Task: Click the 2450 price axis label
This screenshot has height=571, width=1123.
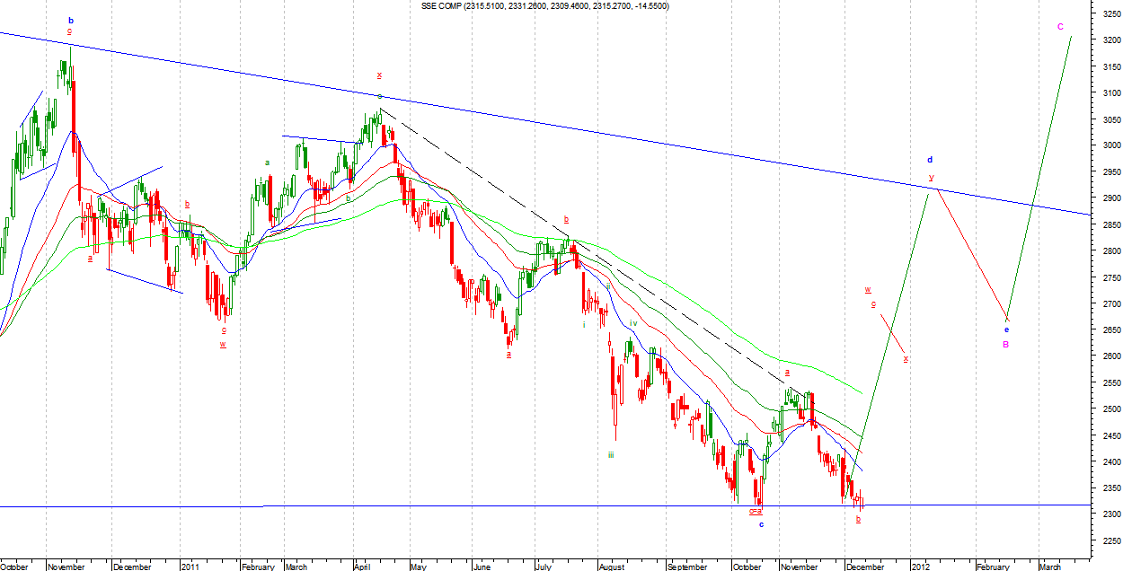Action: [x=1110, y=435]
